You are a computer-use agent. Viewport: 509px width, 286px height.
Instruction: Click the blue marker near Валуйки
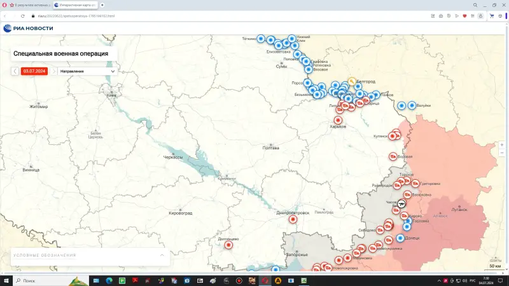coord(412,105)
